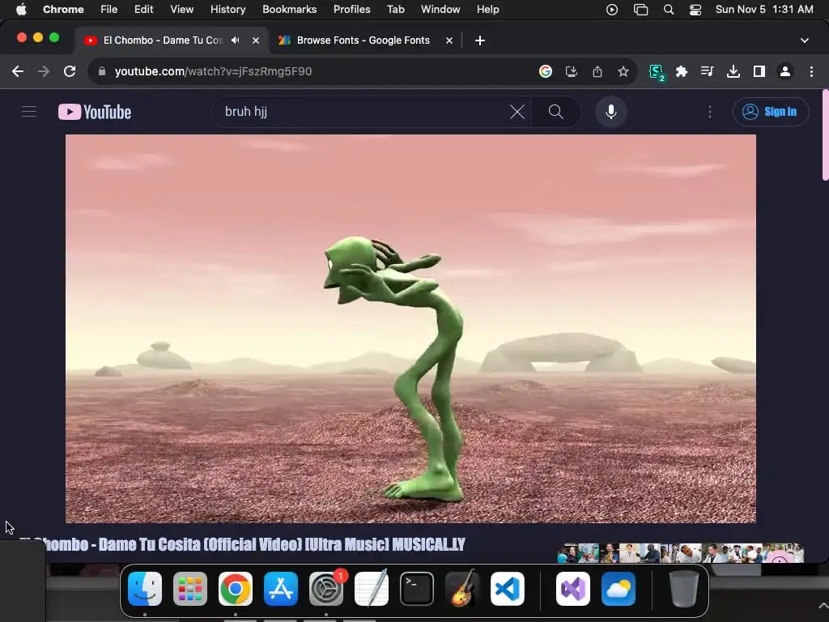Open the Window menu
This screenshot has width=829, height=622.
[x=440, y=10]
